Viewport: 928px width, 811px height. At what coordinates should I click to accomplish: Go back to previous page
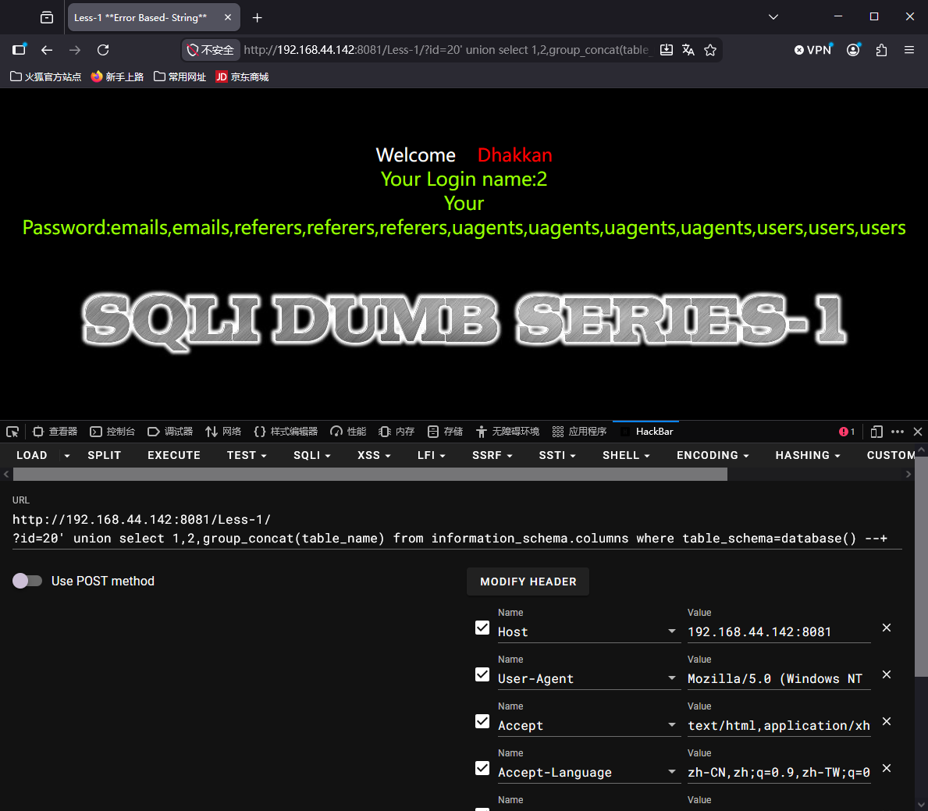[x=47, y=50]
